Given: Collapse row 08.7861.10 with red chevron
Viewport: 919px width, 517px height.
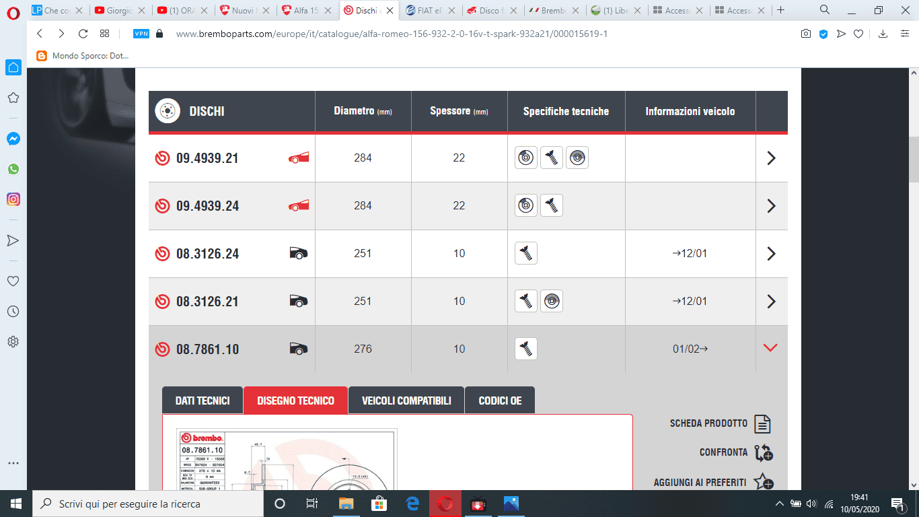Looking at the screenshot, I should coord(771,348).
